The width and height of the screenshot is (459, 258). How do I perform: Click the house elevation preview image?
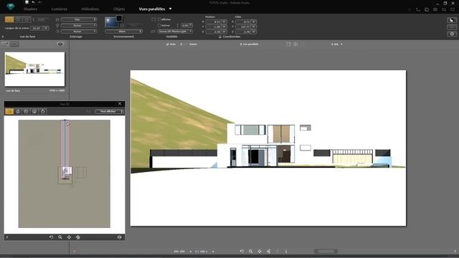pyautogui.click(x=268, y=148)
